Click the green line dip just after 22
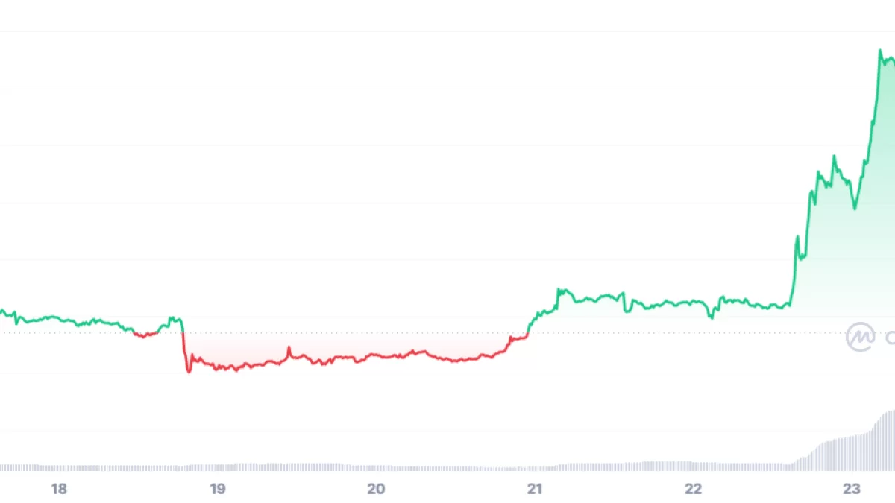 [x=712, y=317]
